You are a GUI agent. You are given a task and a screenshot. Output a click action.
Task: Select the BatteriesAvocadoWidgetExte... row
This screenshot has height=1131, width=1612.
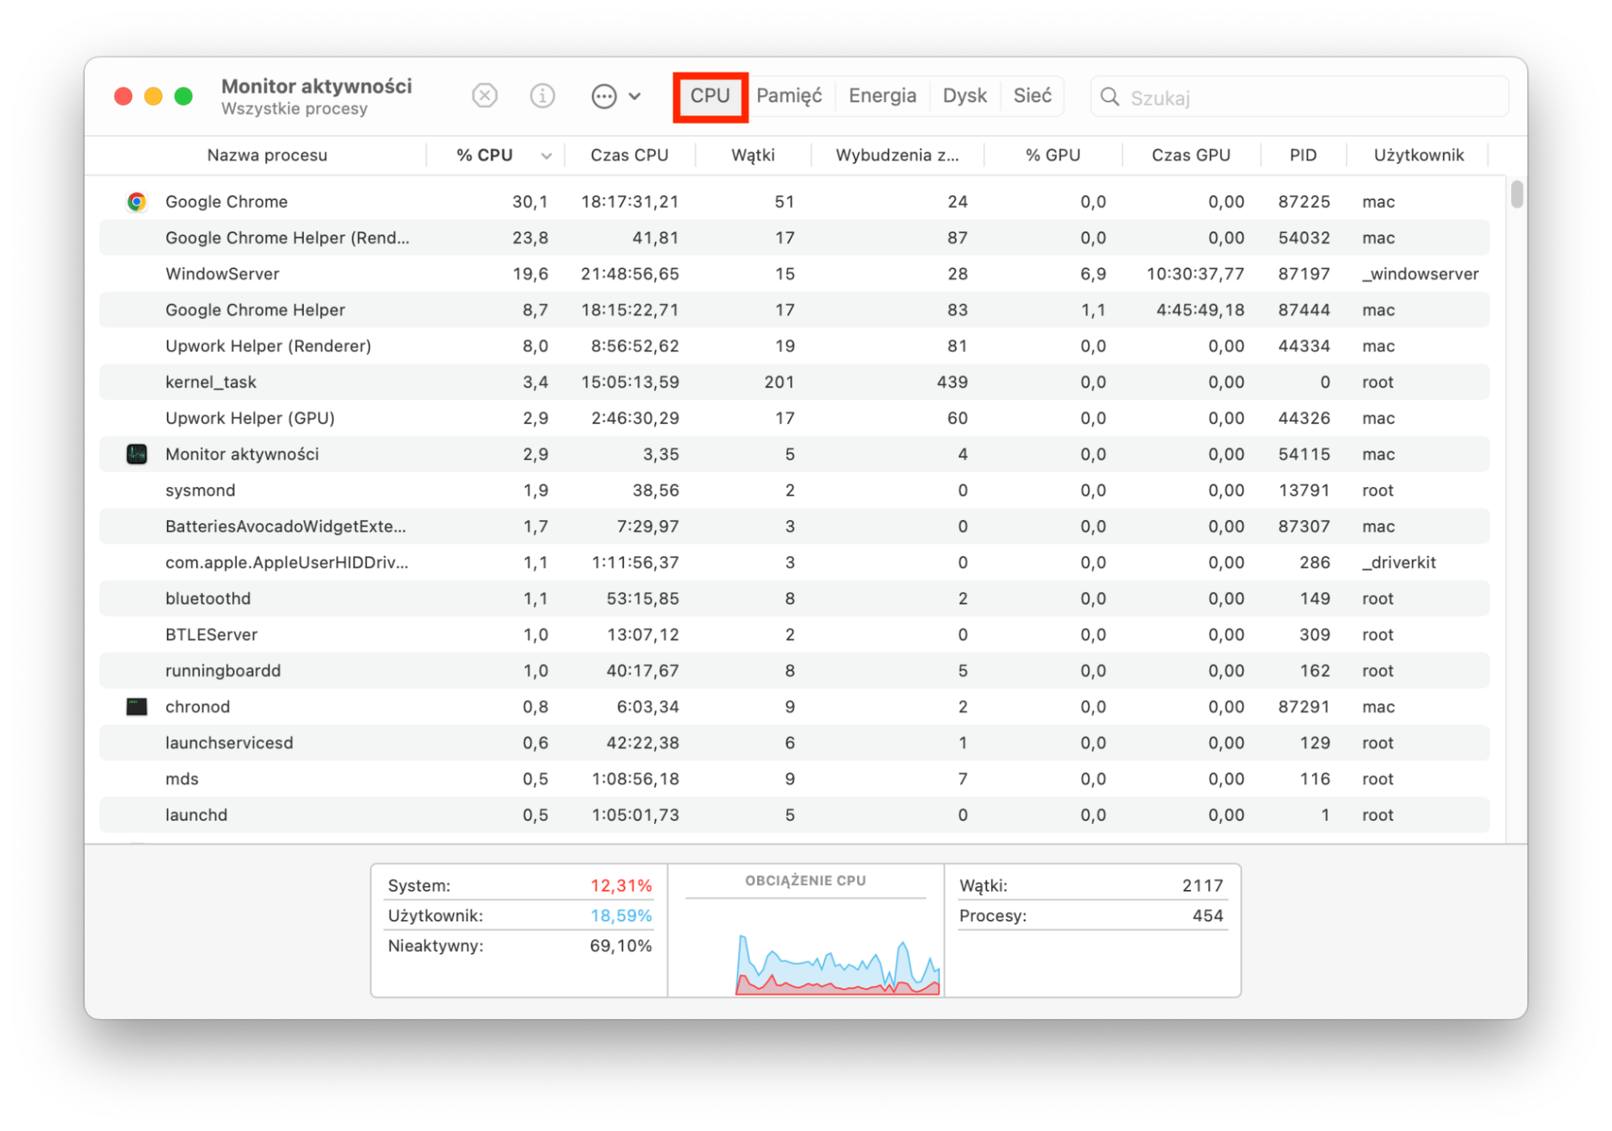pyautogui.click(x=794, y=526)
